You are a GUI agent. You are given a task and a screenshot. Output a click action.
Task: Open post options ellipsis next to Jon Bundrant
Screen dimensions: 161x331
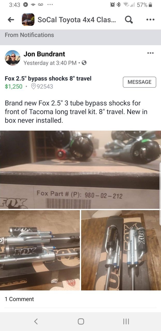pyautogui.click(x=150, y=53)
